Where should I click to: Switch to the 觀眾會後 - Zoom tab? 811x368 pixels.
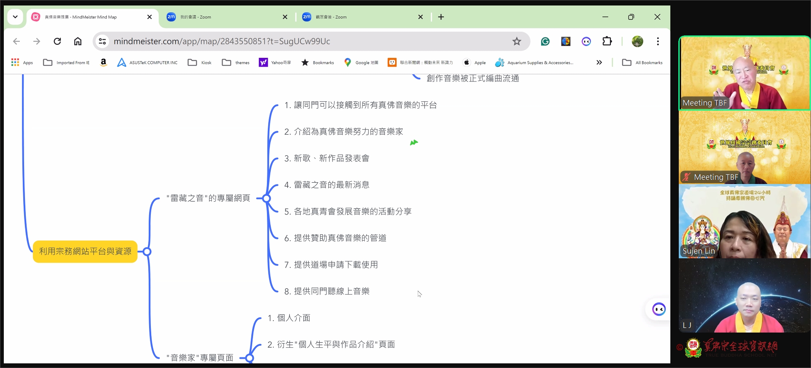[362, 17]
